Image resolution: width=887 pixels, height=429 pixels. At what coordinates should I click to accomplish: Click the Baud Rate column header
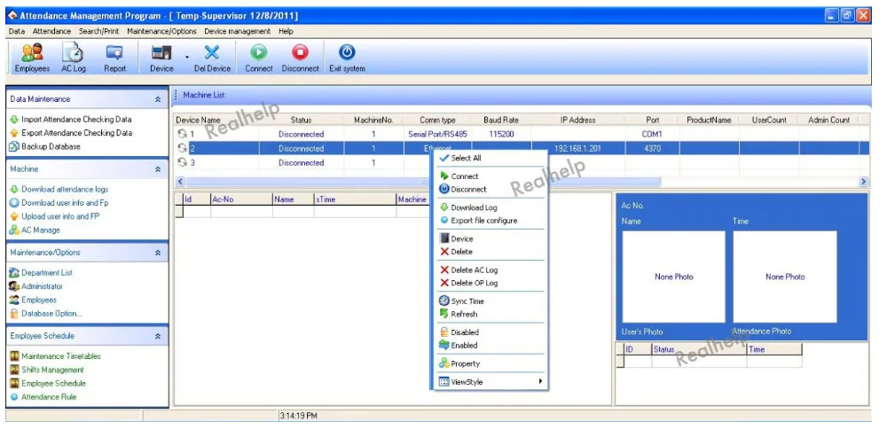(500, 120)
